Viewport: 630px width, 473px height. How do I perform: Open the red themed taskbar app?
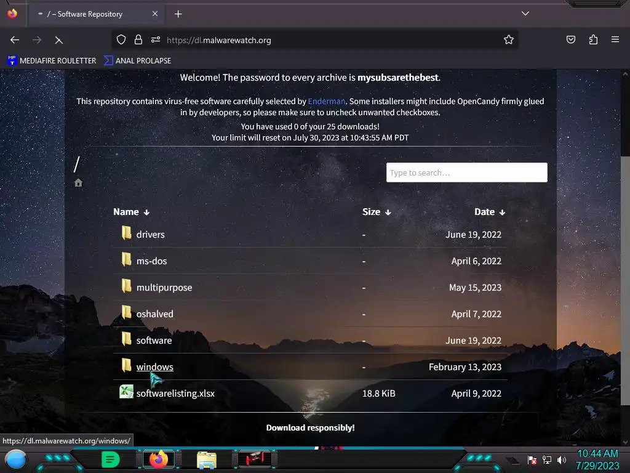point(254,459)
